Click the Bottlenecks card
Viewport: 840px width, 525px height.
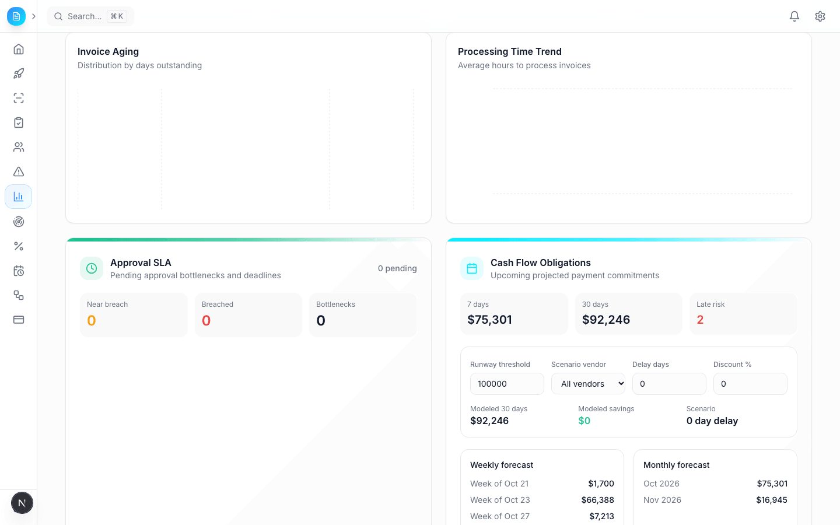click(363, 315)
